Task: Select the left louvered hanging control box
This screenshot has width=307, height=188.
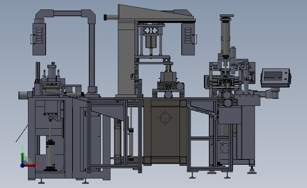Action: tap(39, 39)
